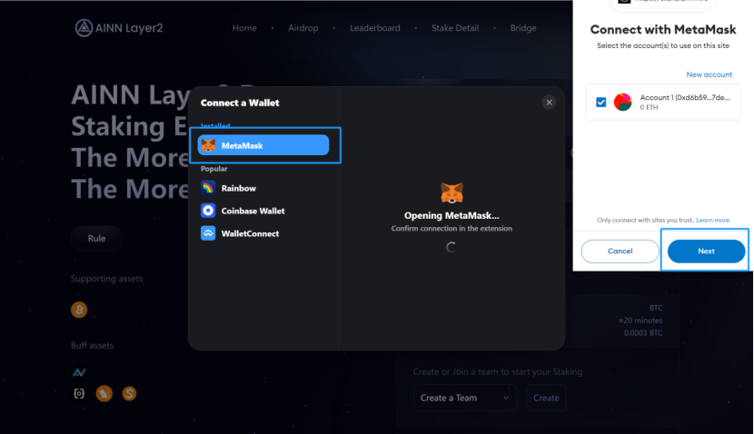Image resolution: width=754 pixels, height=434 pixels.
Task: Click the square bracket token icon in Buff assets
Action: 79,394
